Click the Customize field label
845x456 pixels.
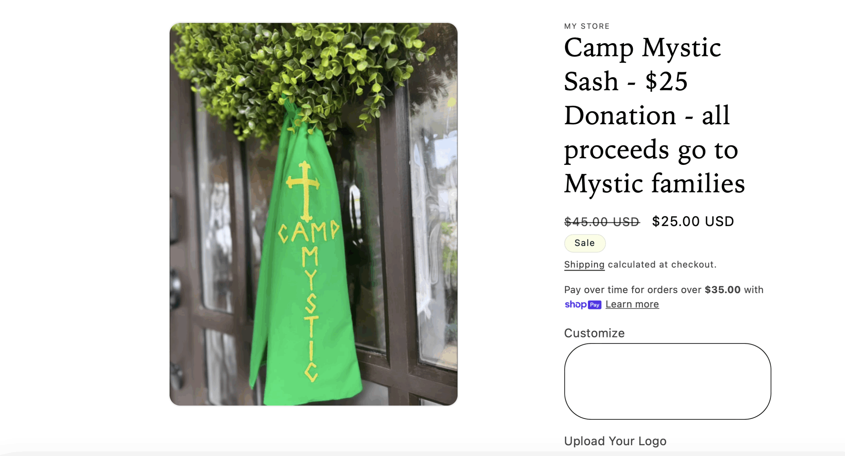(x=594, y=333)
